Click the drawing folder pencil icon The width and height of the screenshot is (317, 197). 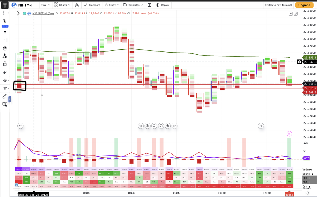5,104
